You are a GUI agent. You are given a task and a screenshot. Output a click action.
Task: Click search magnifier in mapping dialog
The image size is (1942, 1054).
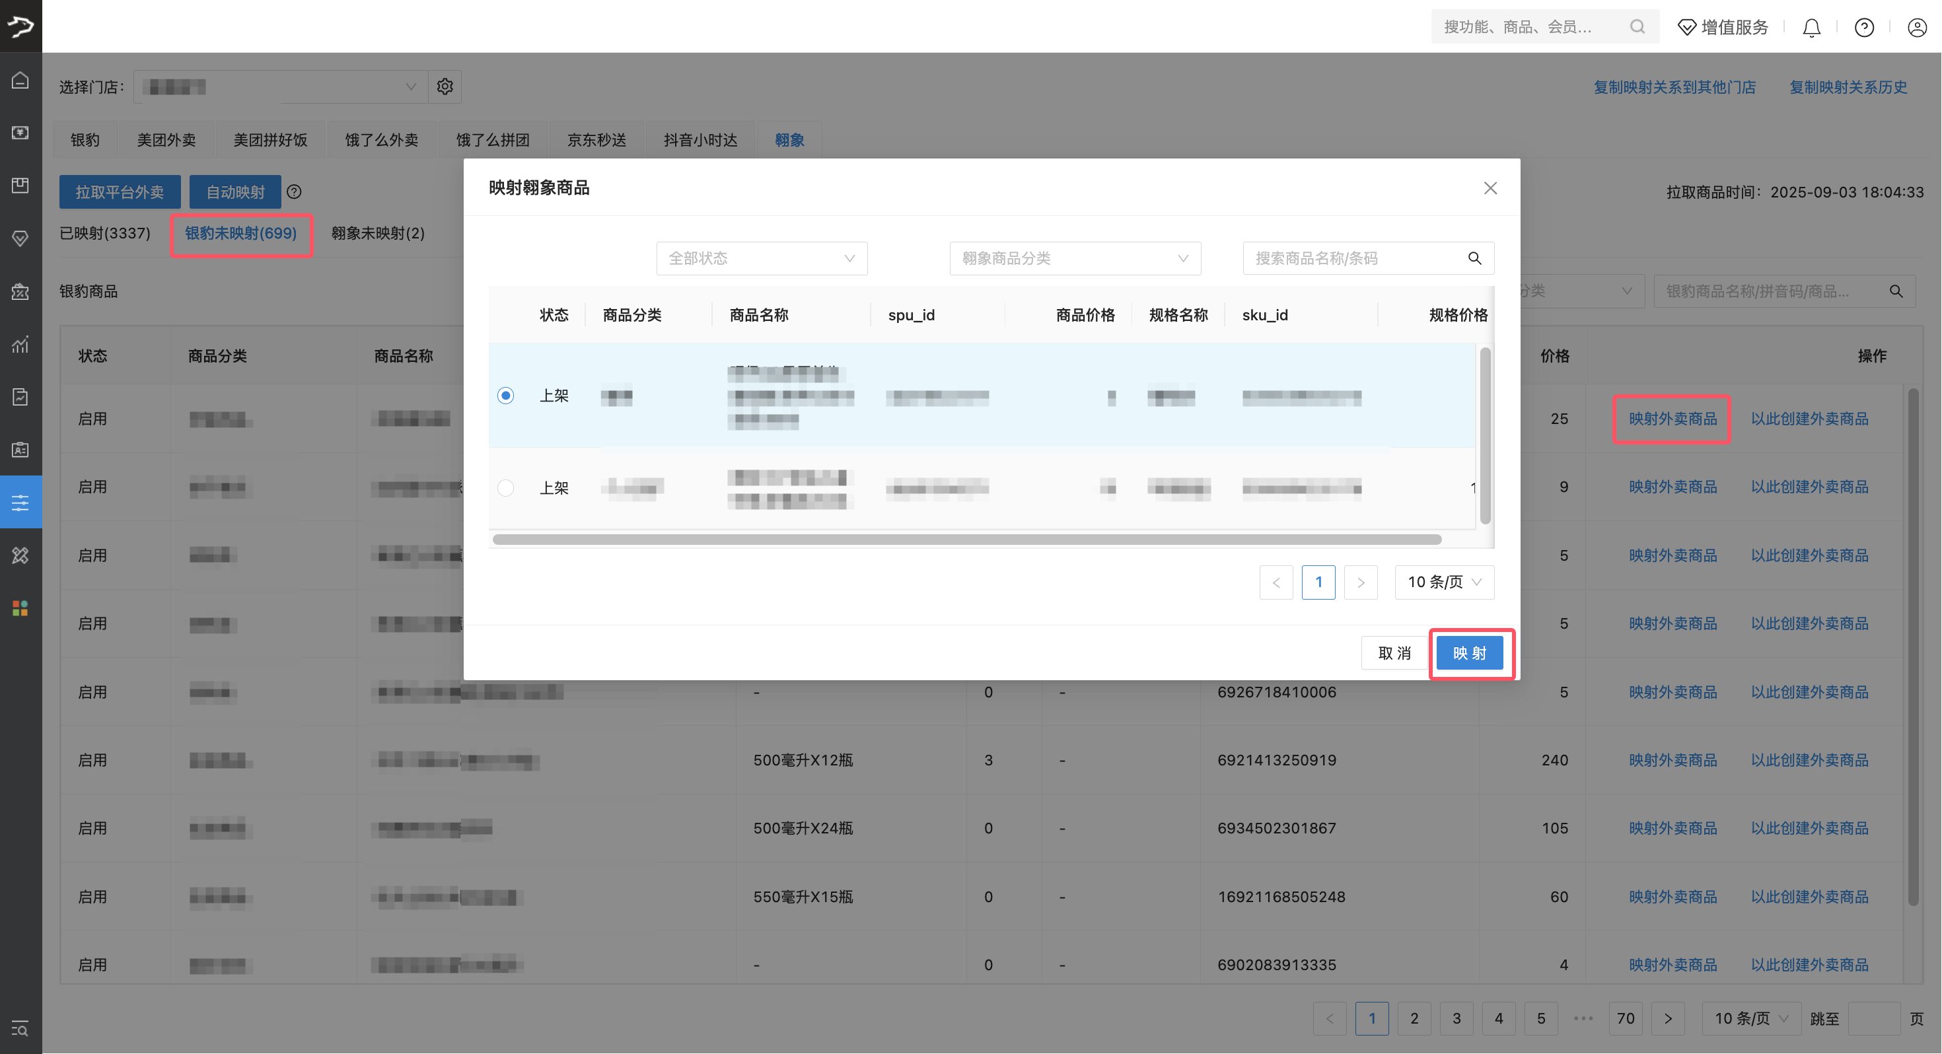pos(1474,259)
